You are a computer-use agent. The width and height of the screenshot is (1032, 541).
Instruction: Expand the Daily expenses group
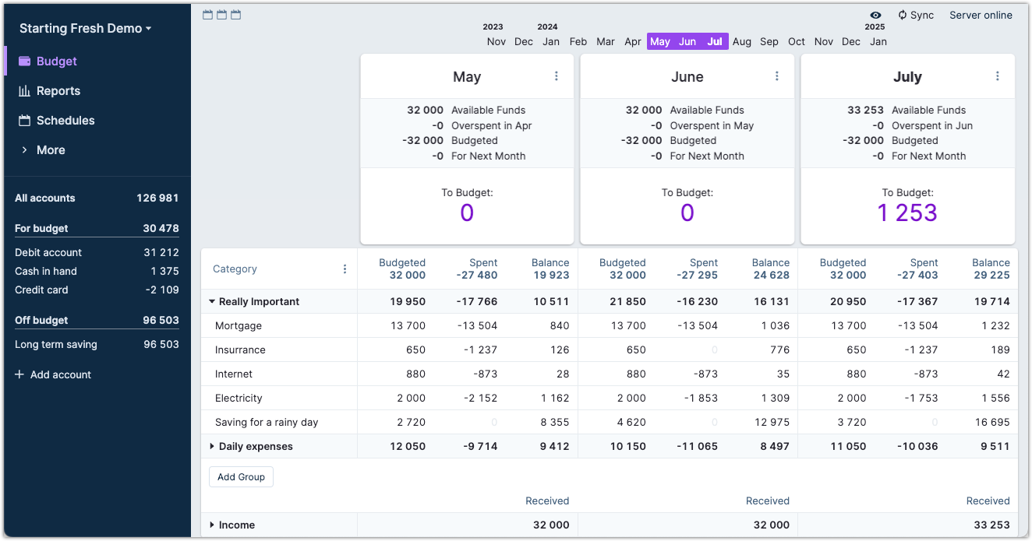212,447
